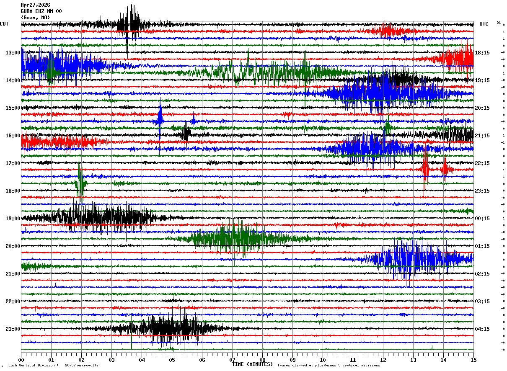Click minute tick label "02" on time axis
Image resolution: width=507 pixels, height=371 pixels.
point(81,360)
